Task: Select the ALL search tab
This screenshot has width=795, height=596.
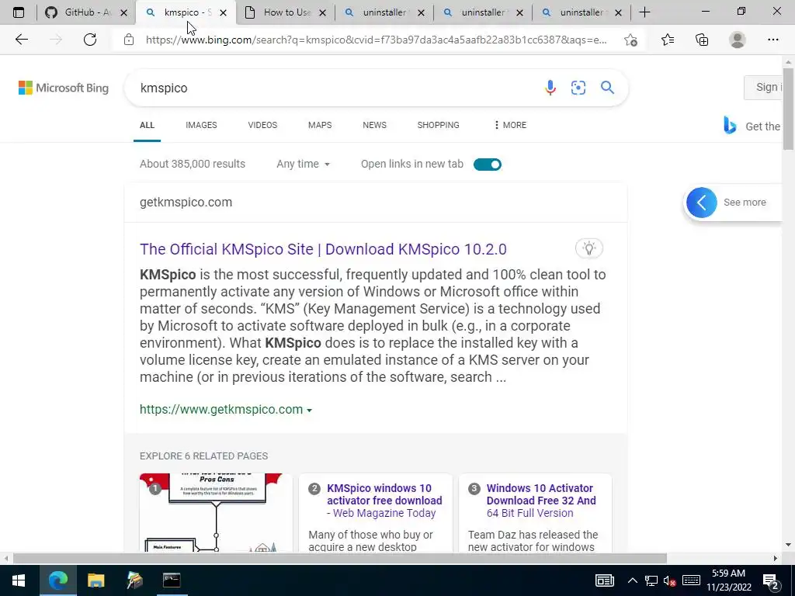Action: click(x=147, y=125)
